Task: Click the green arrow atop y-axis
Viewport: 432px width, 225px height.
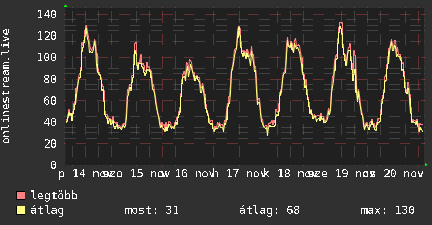Action: (66, 6)
